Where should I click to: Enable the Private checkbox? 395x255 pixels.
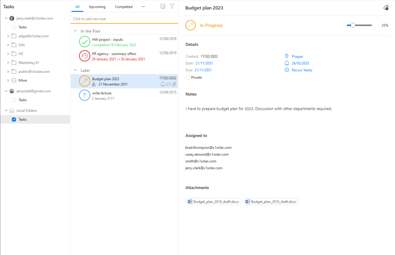point(187,78)
